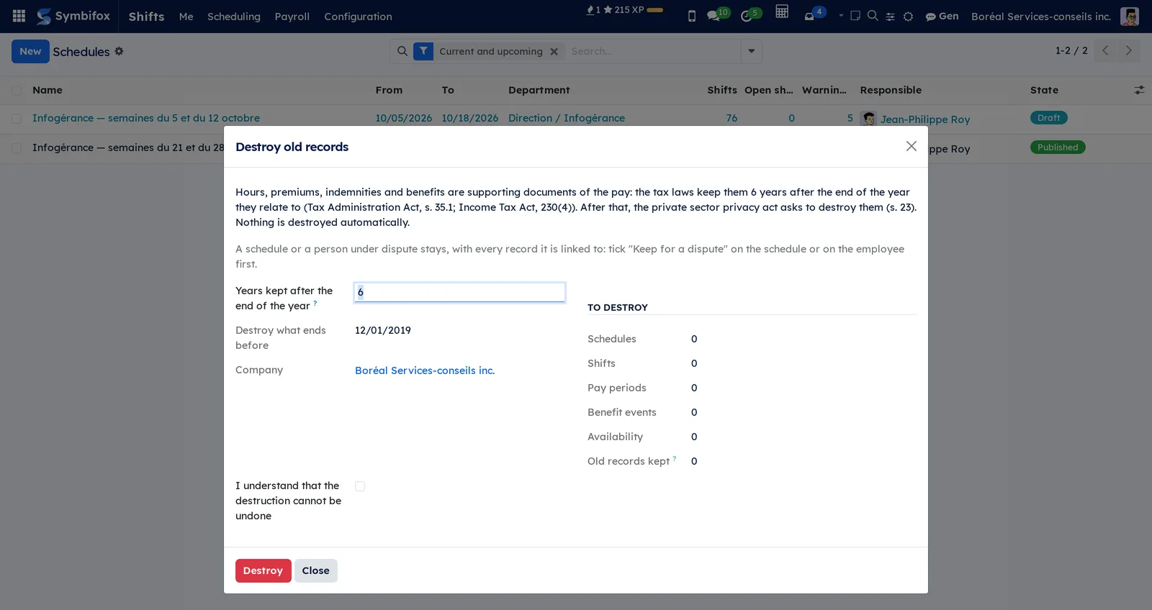Click the Schedules gear actions icon
Screen dimensions: 1152x610
tap(119, 51)
